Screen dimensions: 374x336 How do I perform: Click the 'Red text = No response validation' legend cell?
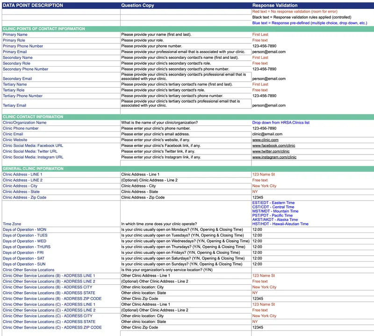pyautogui.click(x=313, y=11)
